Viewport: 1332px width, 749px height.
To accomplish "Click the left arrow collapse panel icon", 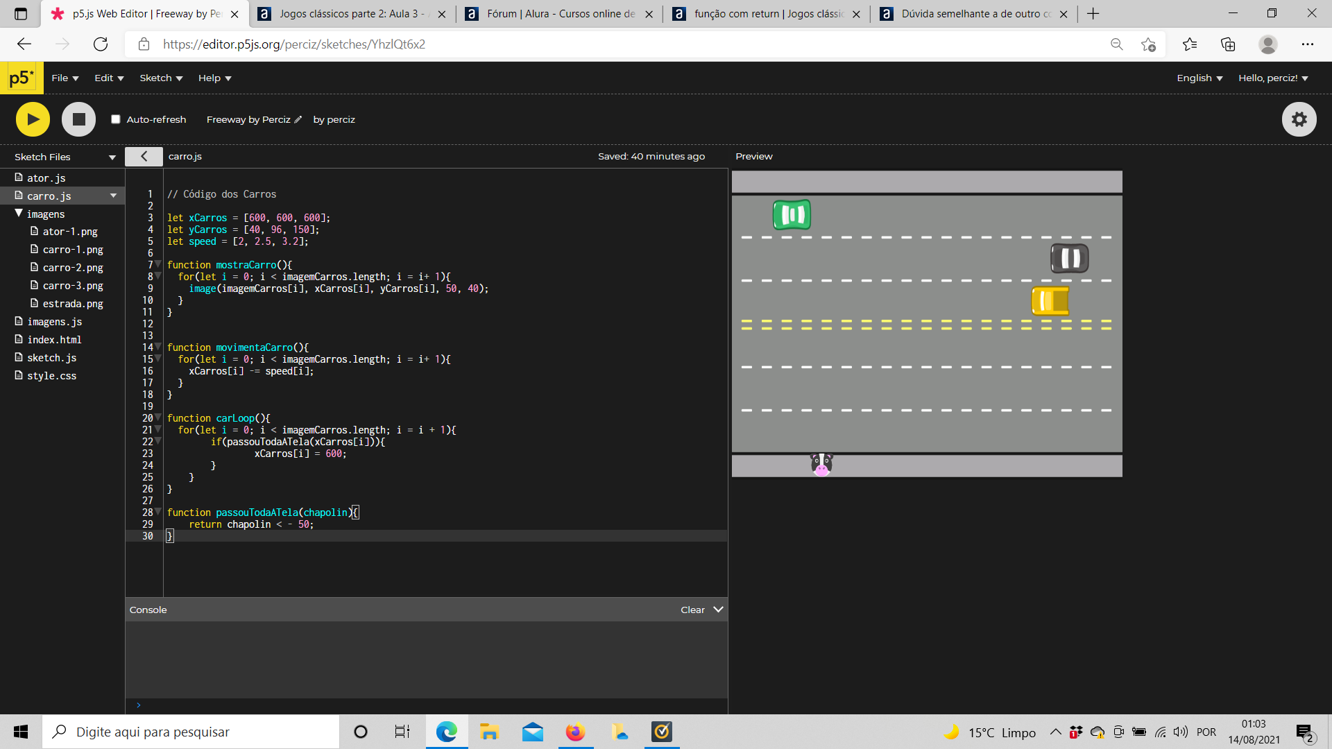I will (144, 155).
